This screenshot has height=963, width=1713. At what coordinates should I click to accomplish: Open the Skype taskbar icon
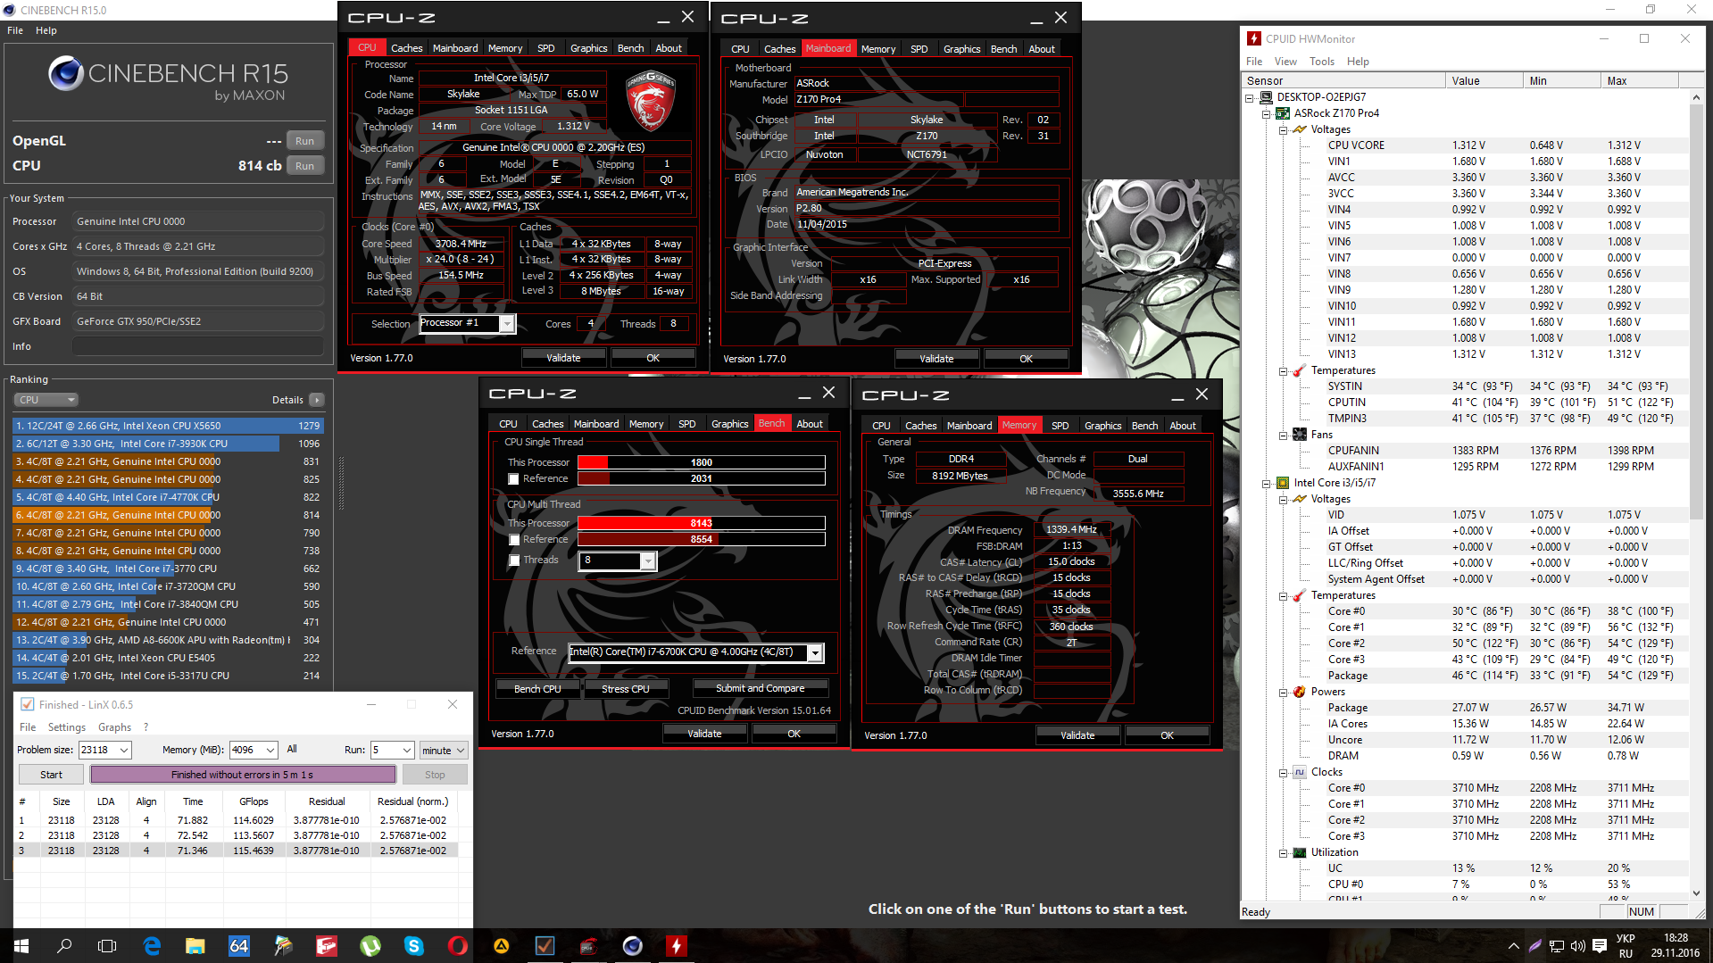pyautogui.click(x=413, y=945)
